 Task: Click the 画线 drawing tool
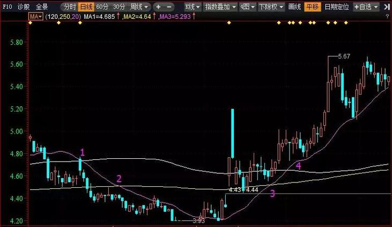[294, 7]
